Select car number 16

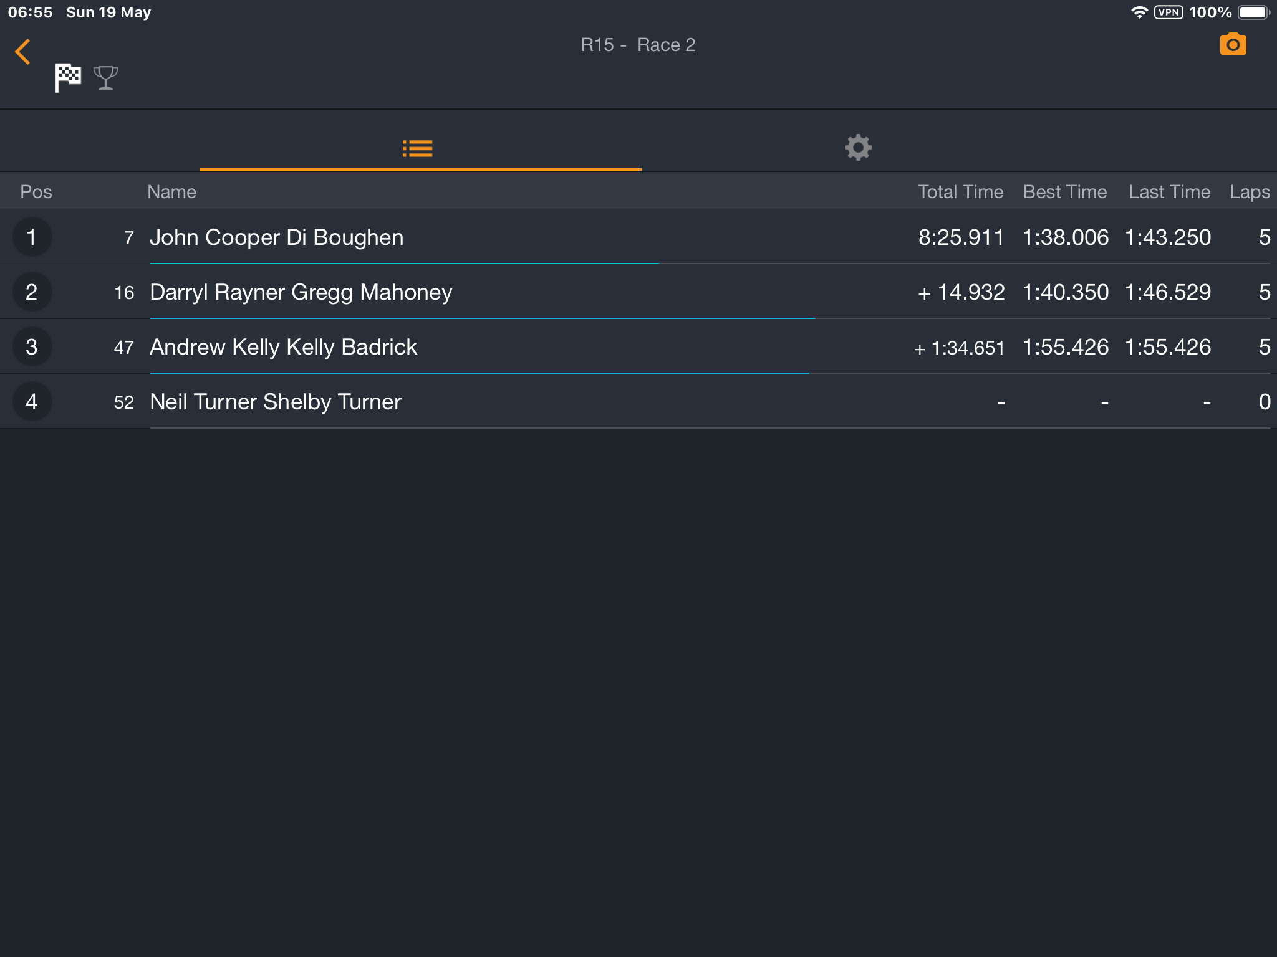pos(124,293)
